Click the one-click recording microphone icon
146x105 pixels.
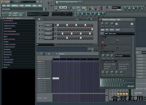[x=95, y=14]
